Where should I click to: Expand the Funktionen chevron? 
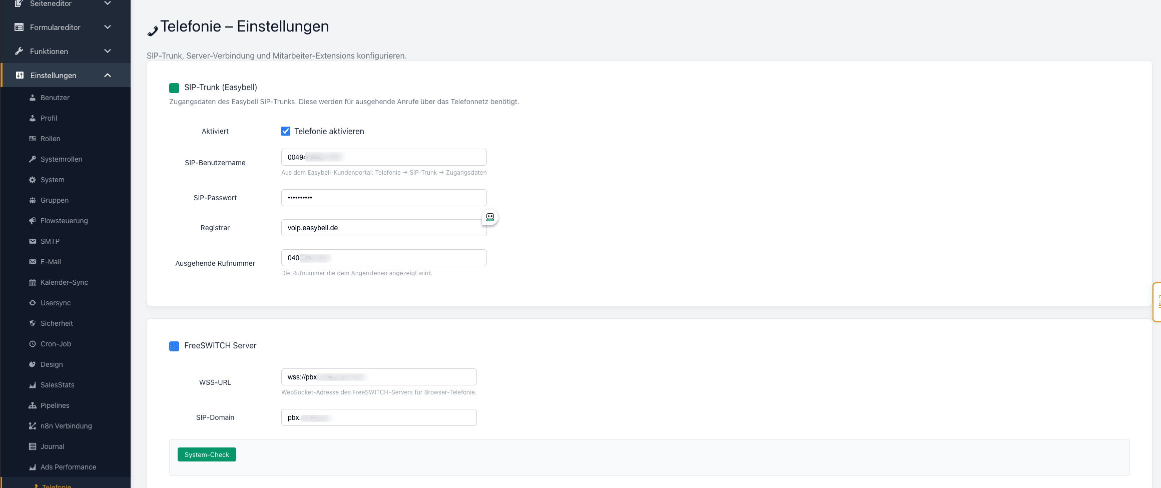tap(108, 51)
